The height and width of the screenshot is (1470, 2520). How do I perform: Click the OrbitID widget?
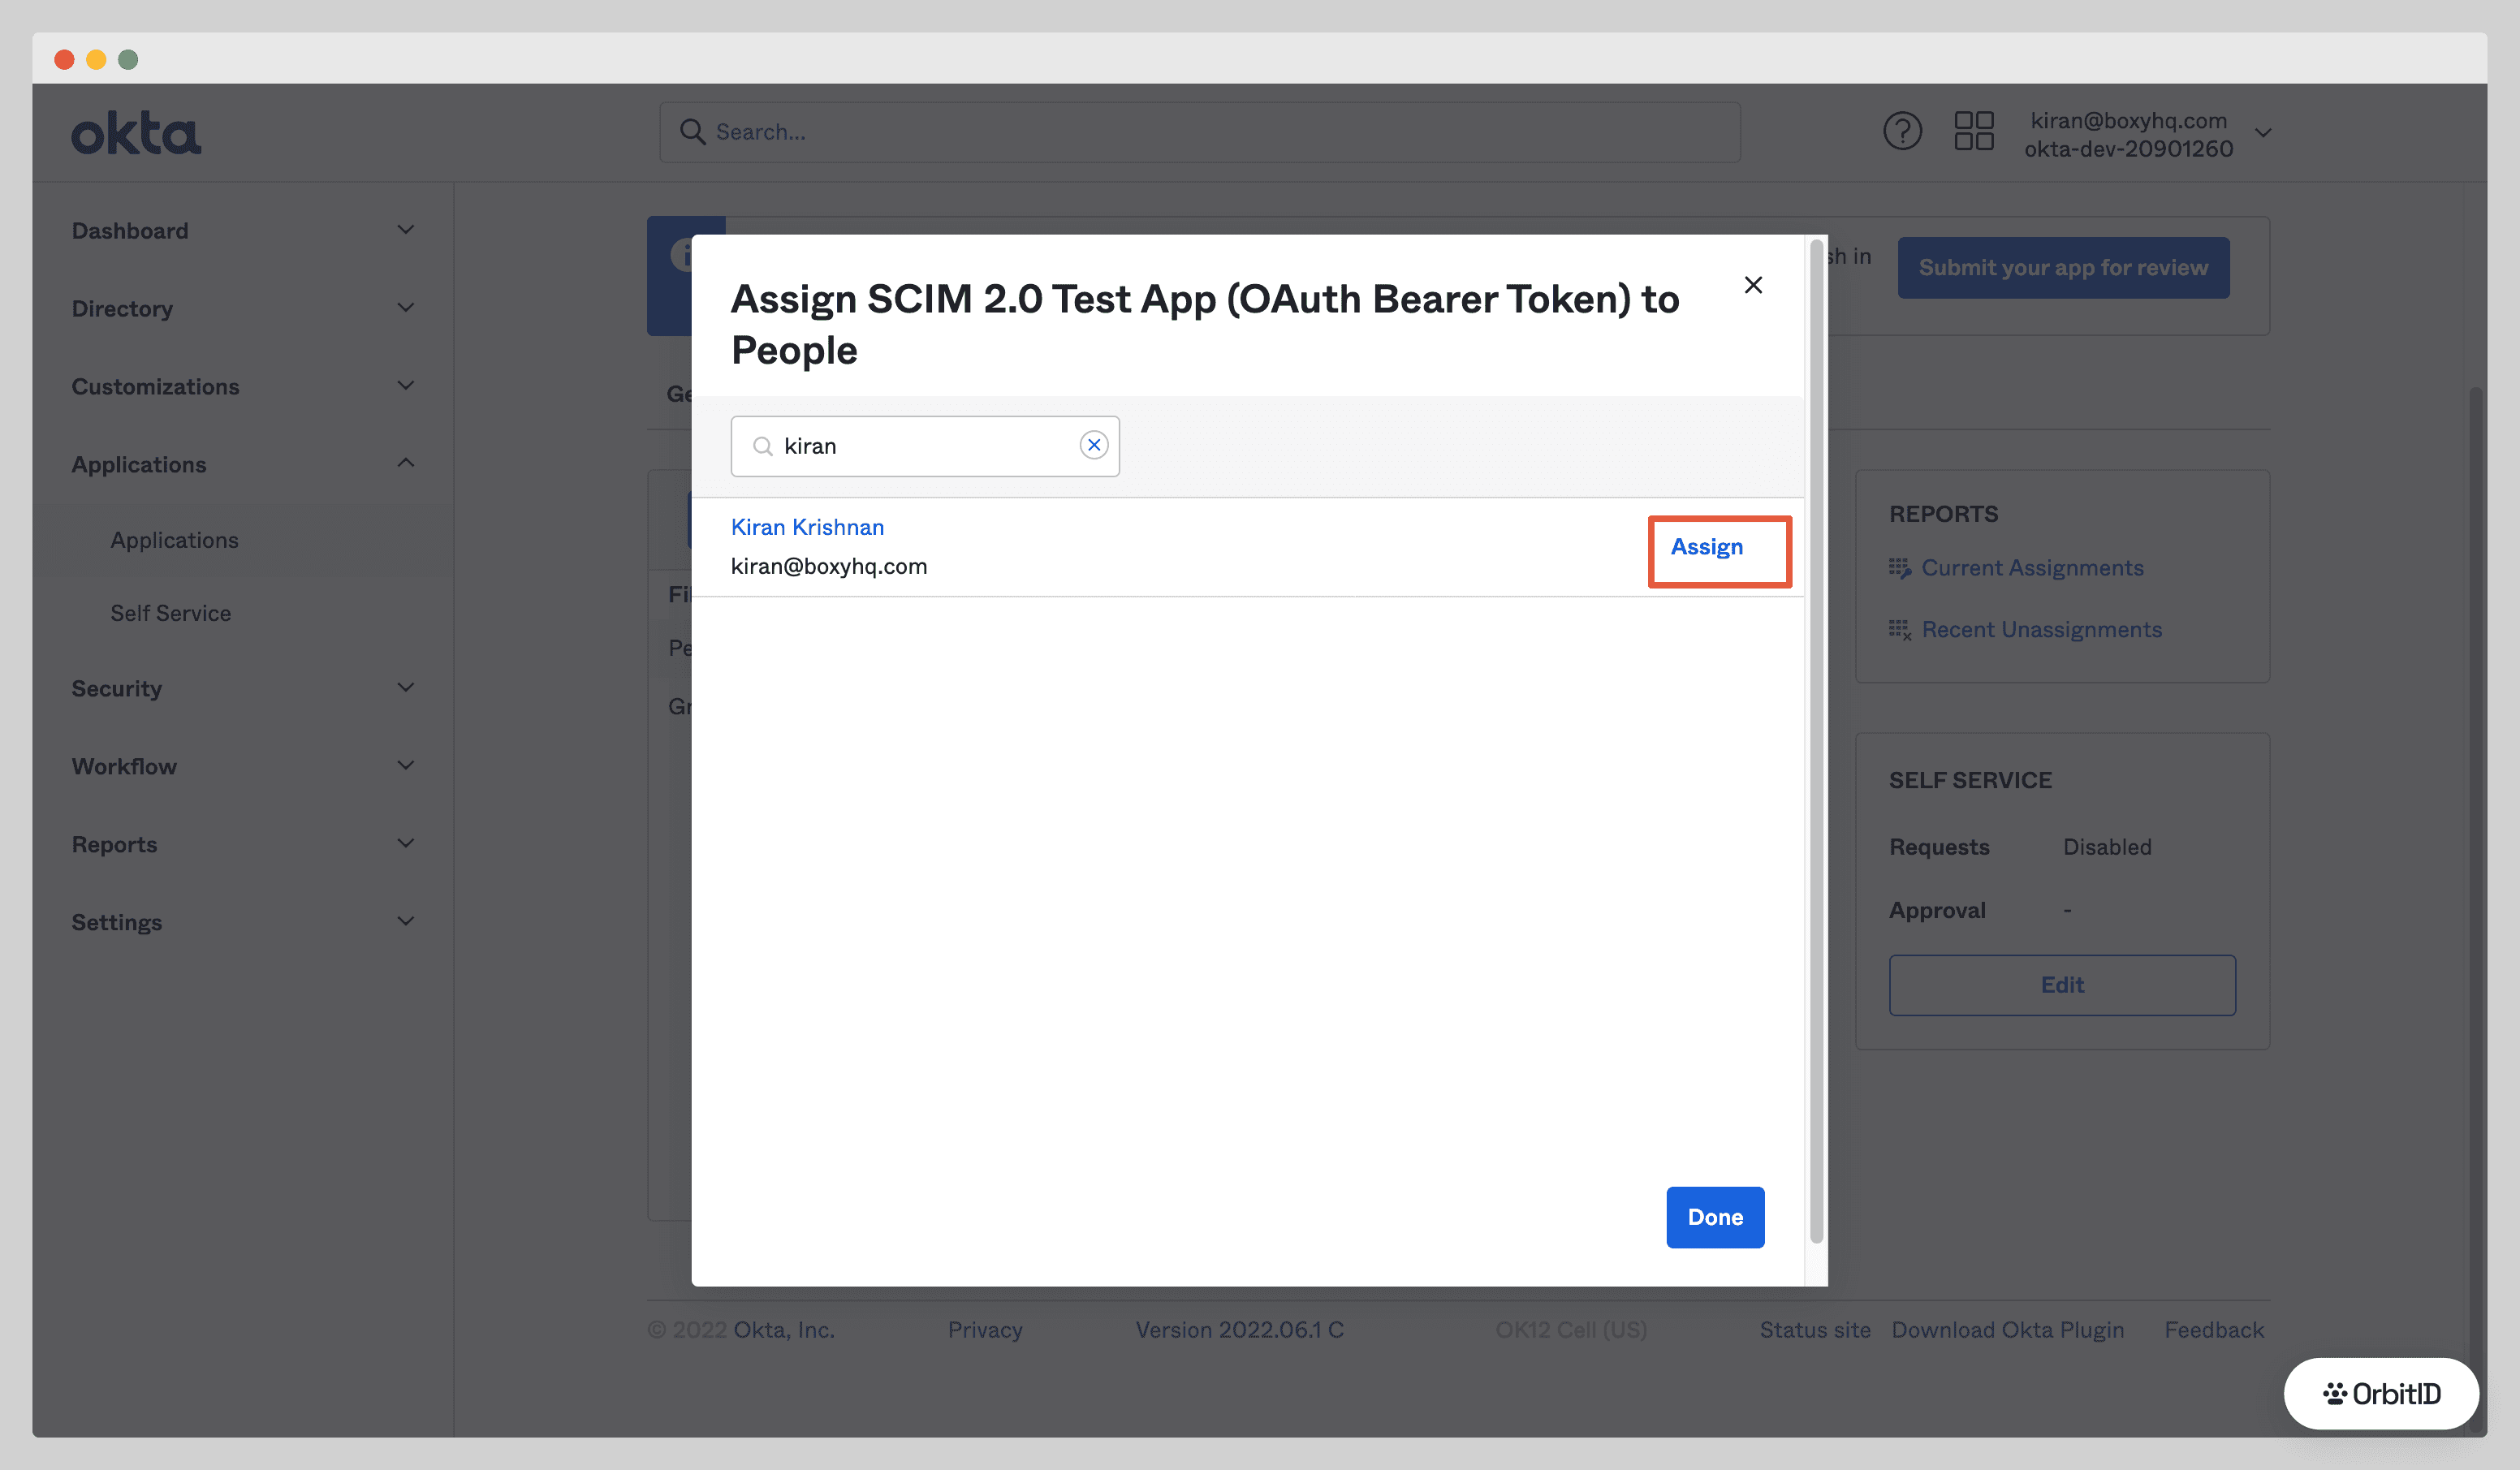(2381, 1393)
